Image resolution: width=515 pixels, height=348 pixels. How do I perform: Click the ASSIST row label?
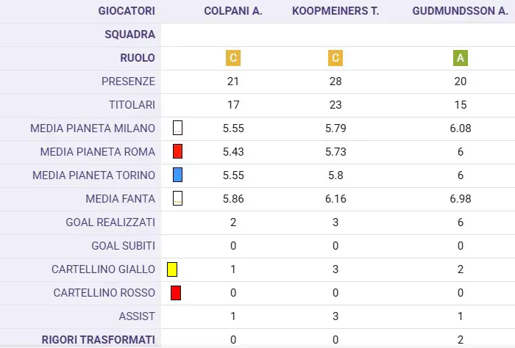[x=137, y=316]
